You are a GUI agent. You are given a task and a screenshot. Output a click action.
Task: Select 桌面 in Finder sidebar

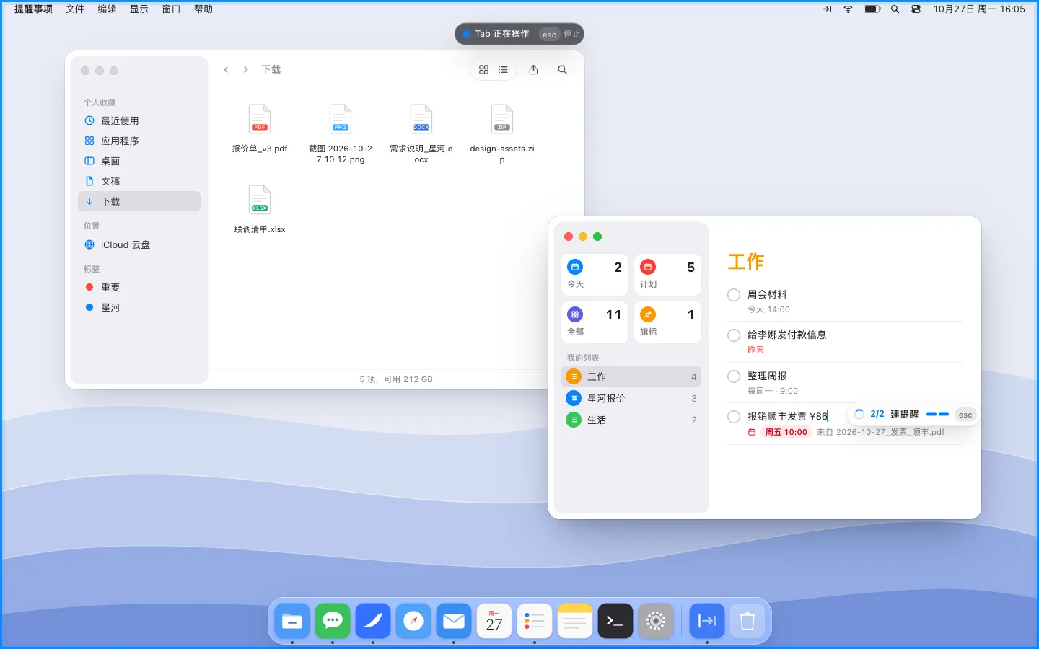(x=139, y=161)
